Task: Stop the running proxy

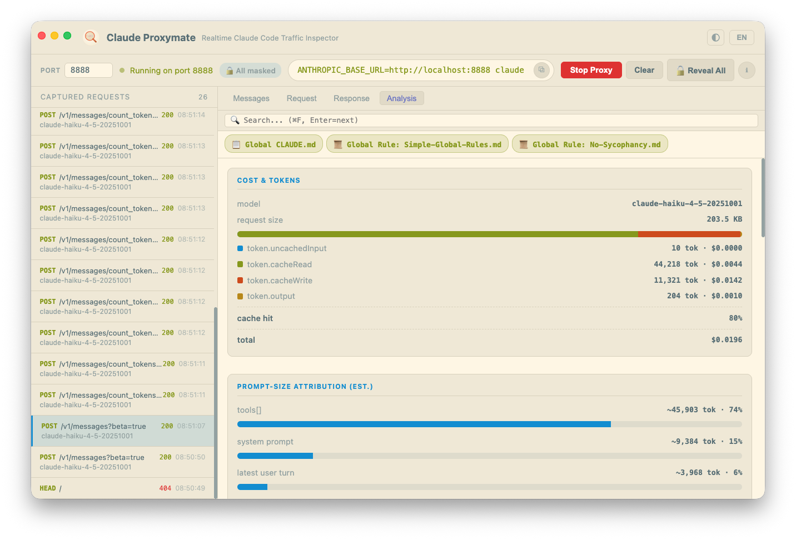Action: tap(591, 70)
